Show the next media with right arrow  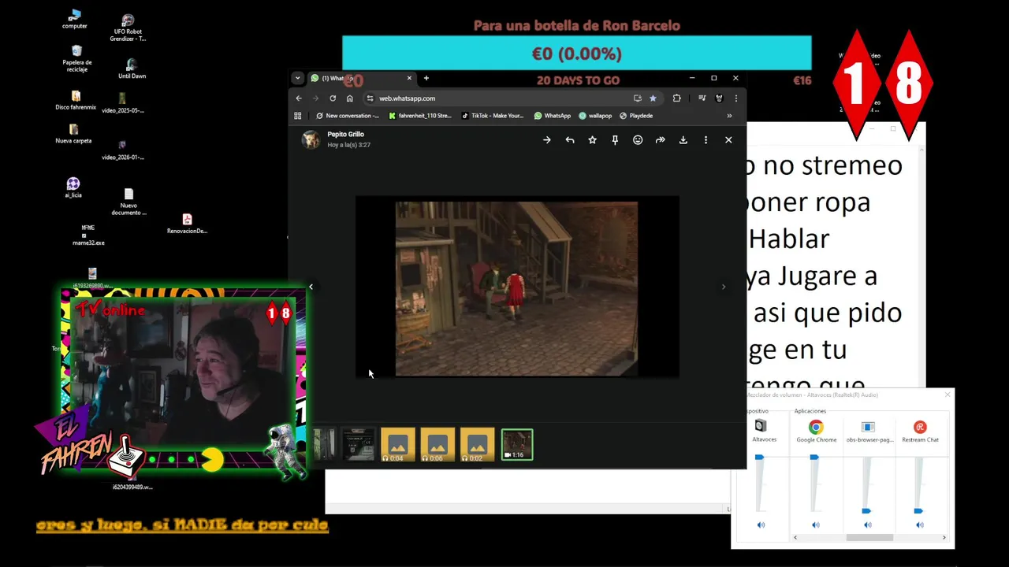[724, 287]
